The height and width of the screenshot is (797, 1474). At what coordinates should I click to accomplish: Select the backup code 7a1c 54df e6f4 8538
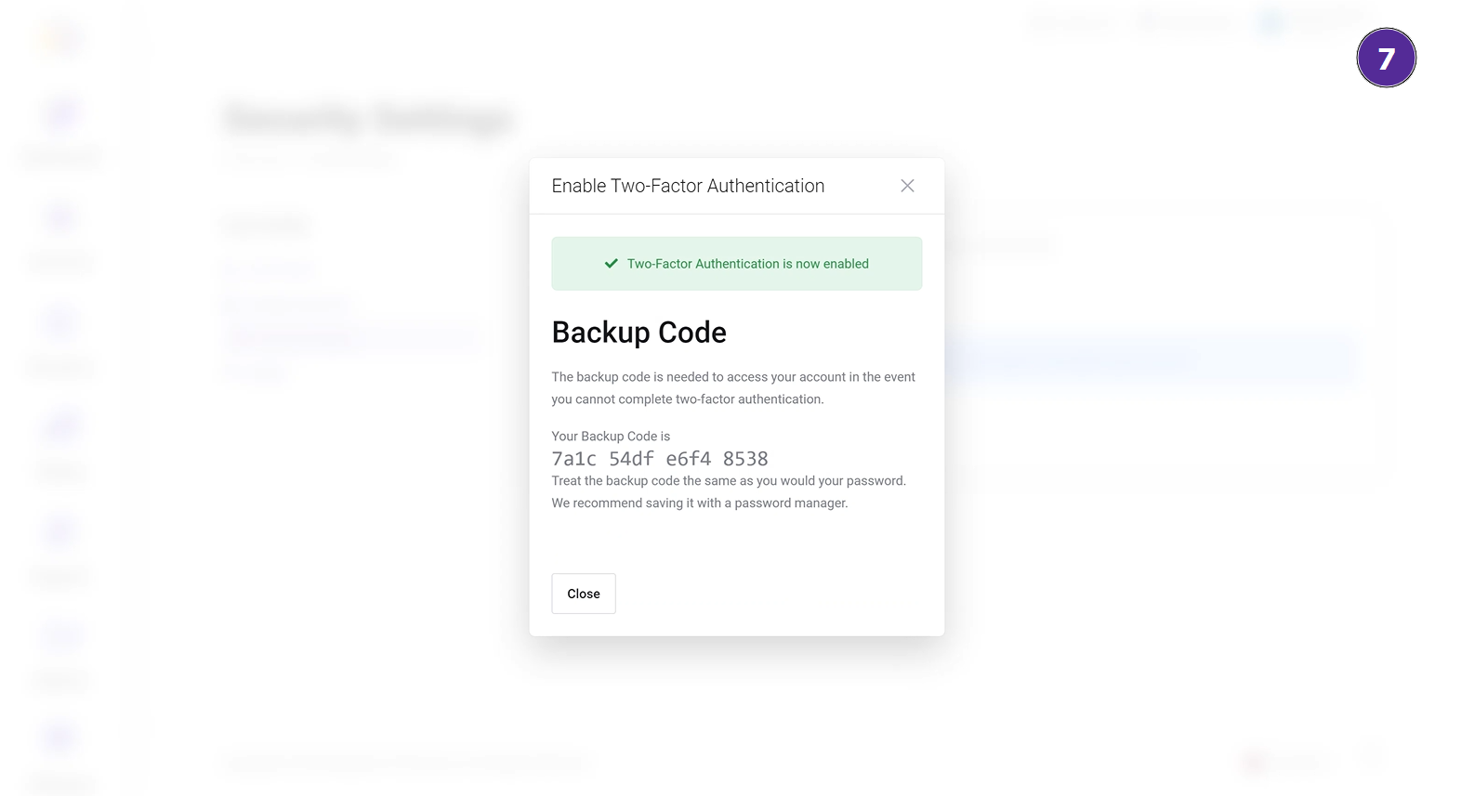660,459
